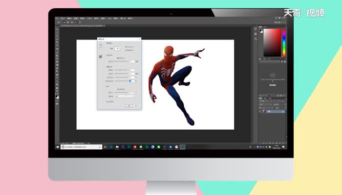The height and width of the screenshot is (195, 342).
Task: Click OK in the Refine Edge dialog
Action: pyautogui.click(x=129, y=106)
